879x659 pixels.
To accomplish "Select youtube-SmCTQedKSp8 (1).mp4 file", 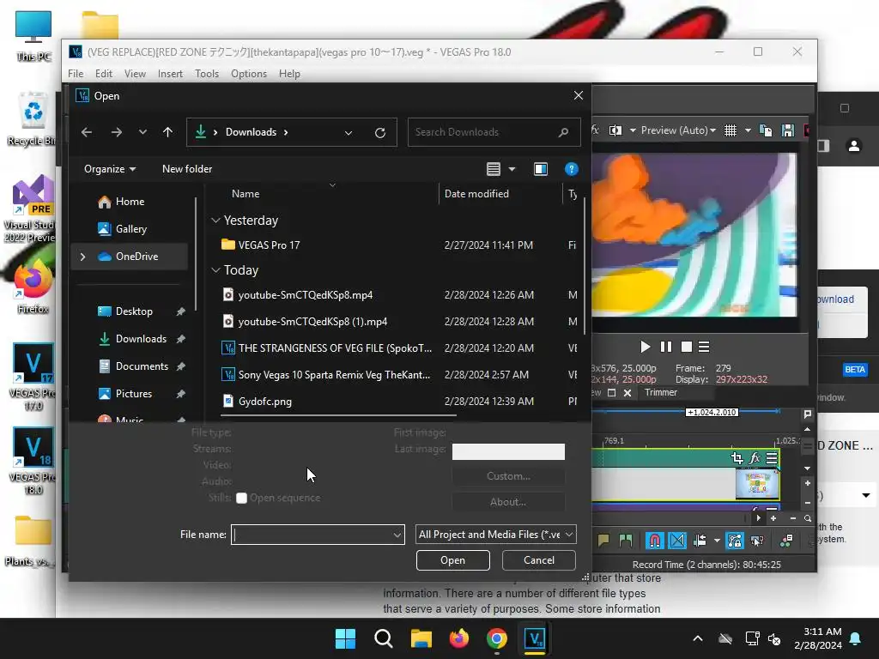I will tap(312, 323).
